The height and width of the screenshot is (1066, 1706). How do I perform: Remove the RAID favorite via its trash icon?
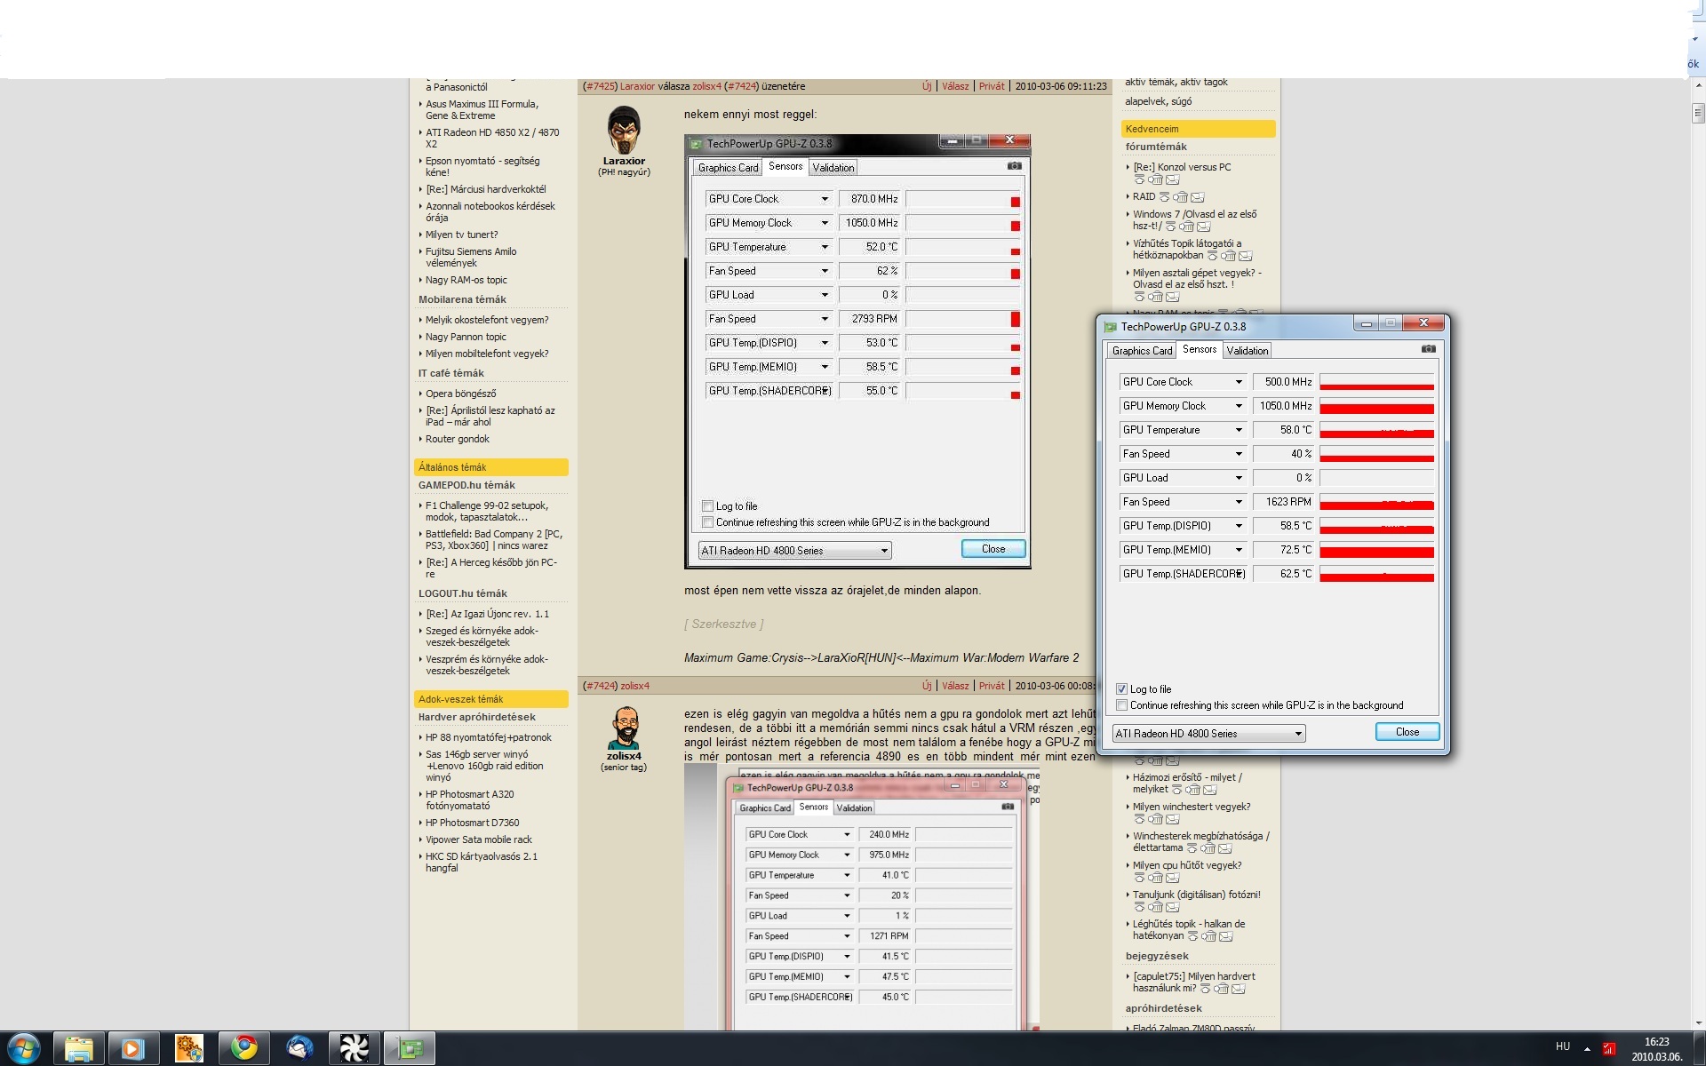(1180, 197)
